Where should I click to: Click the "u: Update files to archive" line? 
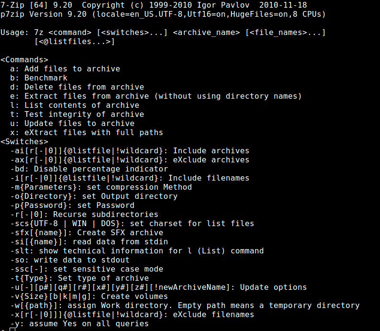click(x=72, y=124)
